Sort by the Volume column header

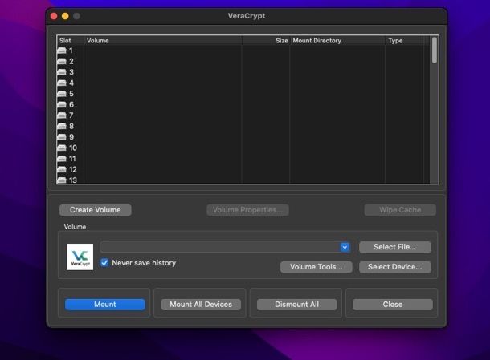(x=163, y=41)
